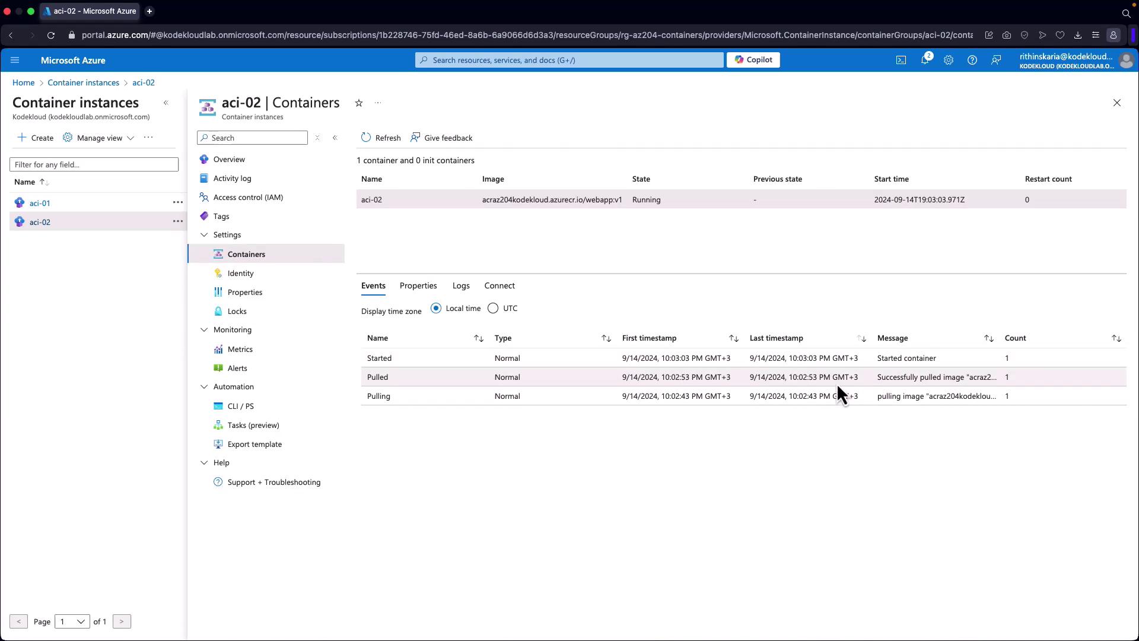Open Cloud Shell icon in header
This screenshot has height=641, width=1139.
pos(901,60)
